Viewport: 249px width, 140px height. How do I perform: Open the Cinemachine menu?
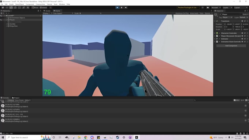tap(40, 4)
